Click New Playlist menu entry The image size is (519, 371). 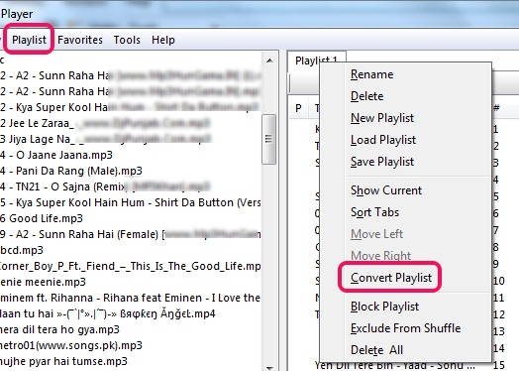(x=382, y=118)
